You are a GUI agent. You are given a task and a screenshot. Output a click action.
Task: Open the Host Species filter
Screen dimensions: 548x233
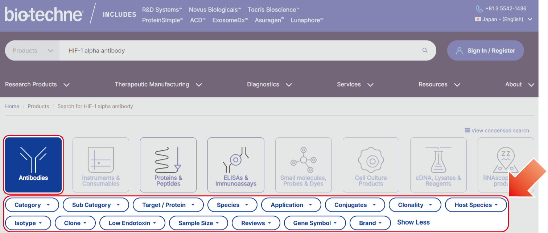(475, 205)
